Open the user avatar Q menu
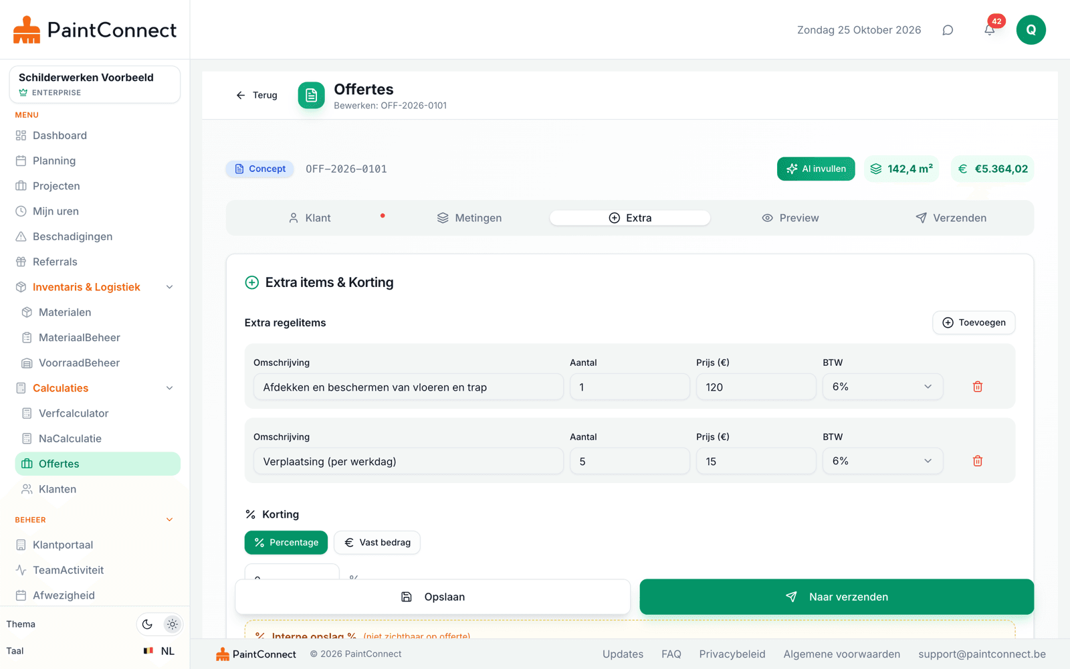The height and width of the screenshot is (669, 1070). (1031, 30)
